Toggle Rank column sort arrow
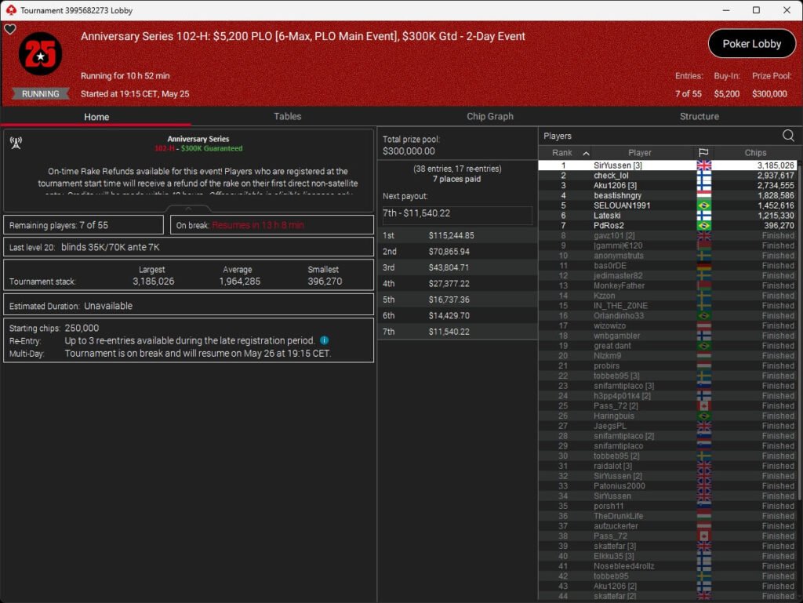Image resolution: width=803 pixels, height=603 pixels. (587, 153)
